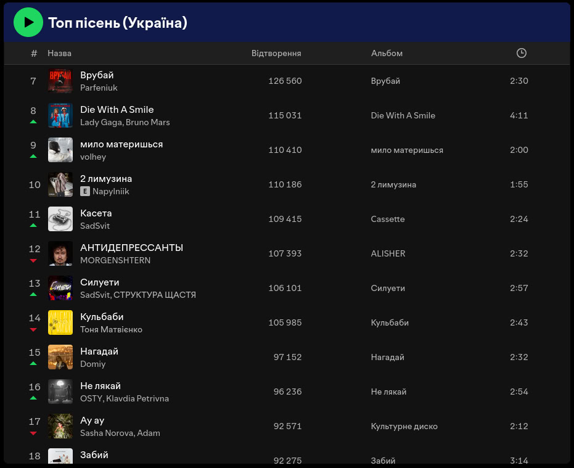This screenshot has height=468, width=574.
Task: Click the play count 126 560
Action: (285, 81)
